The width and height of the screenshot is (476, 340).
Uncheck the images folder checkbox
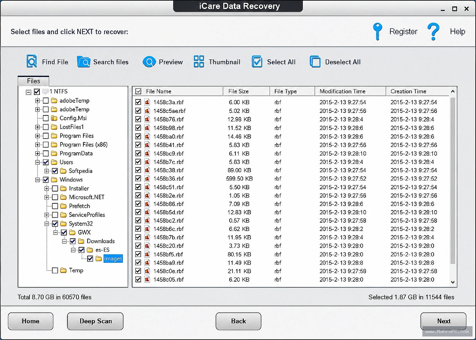[90, 259]
